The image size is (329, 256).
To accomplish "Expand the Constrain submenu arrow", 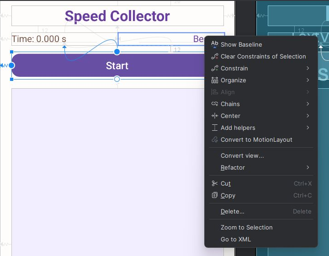I will (308, 68).
